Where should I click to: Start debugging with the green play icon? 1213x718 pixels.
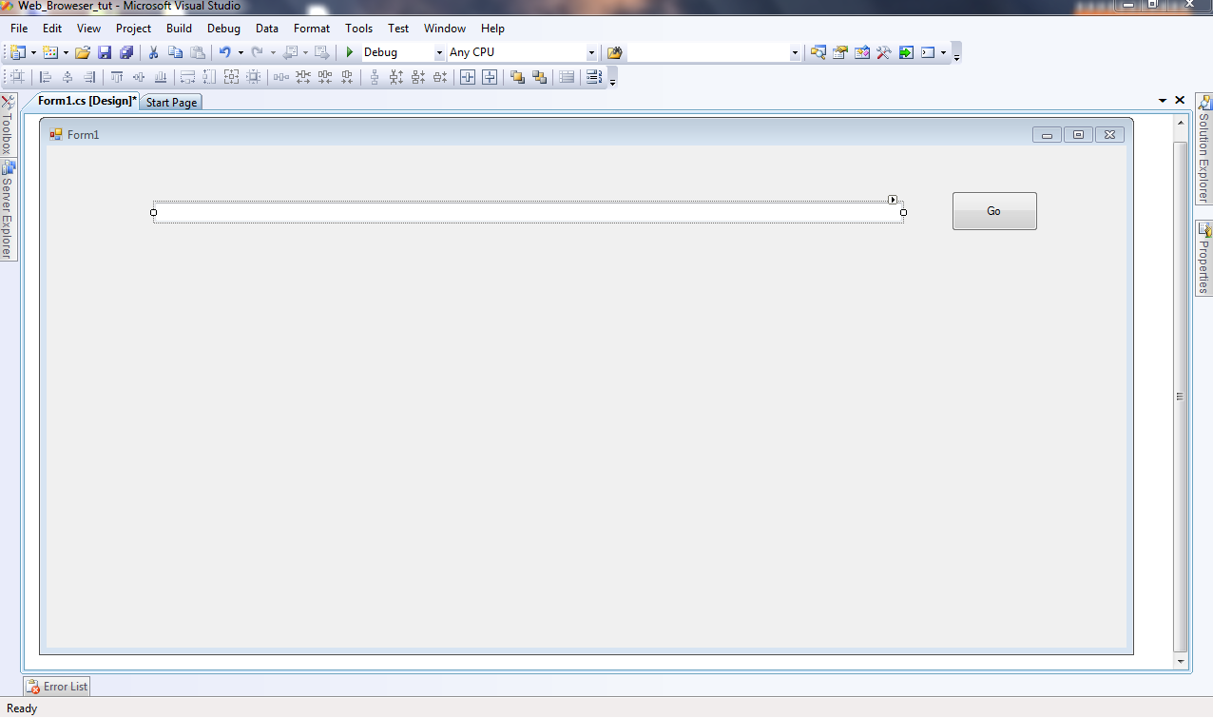[349, 52]
